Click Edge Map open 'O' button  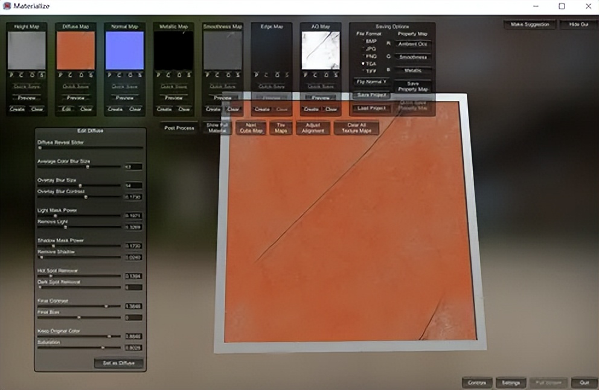tap(277, 75)
